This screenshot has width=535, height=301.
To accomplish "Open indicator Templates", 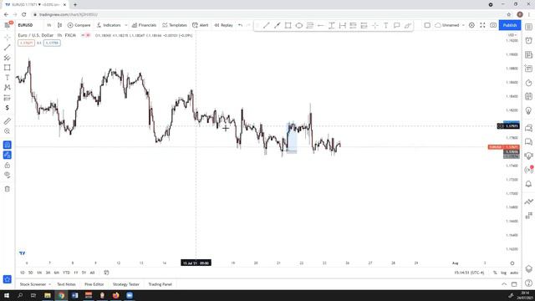I will (x=175, y=25).
